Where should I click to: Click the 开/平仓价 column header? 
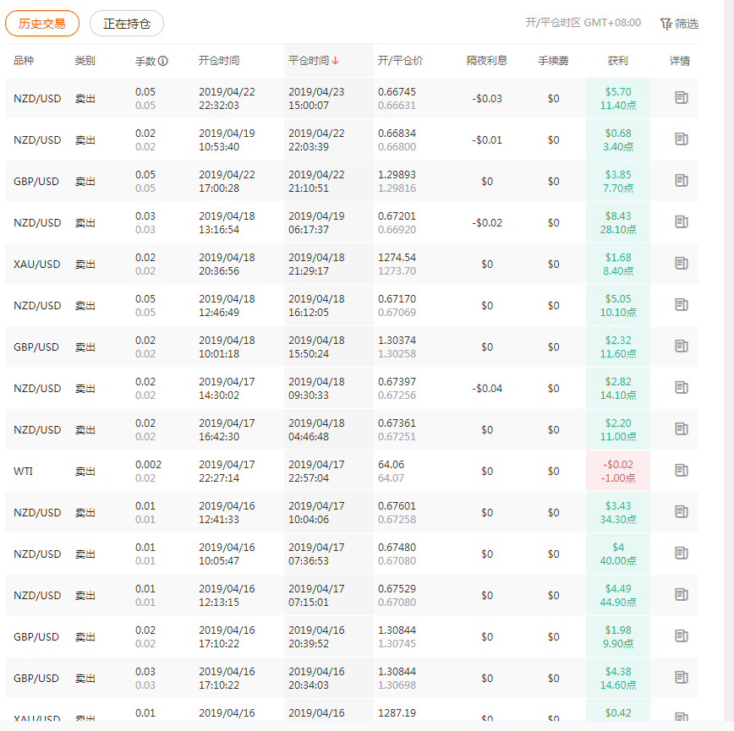pyautogui.click(x=400, y=60)
